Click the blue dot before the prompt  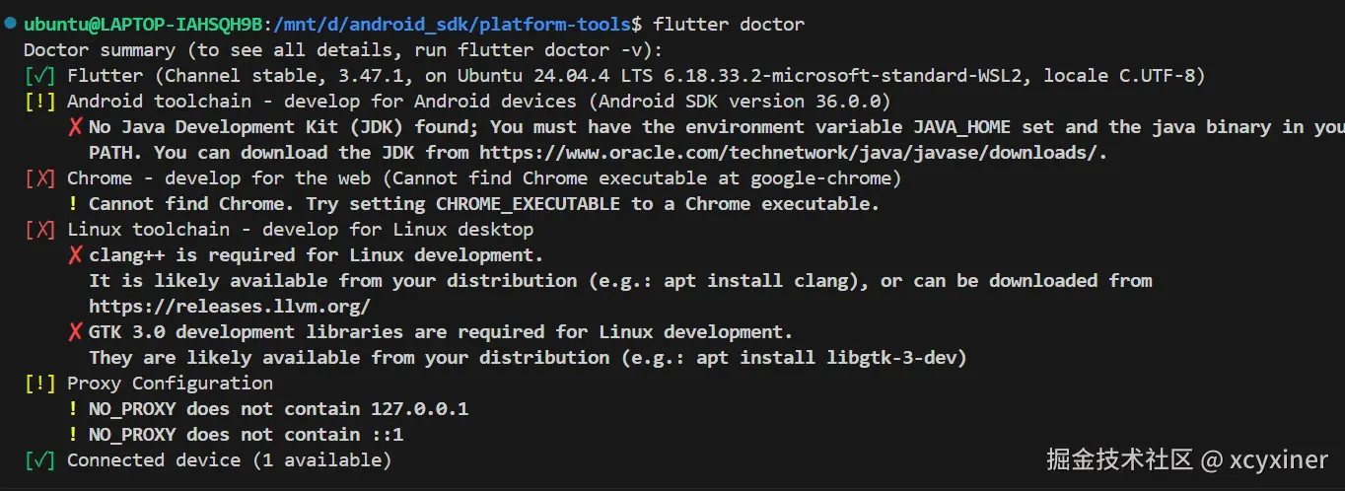point(10,22)
